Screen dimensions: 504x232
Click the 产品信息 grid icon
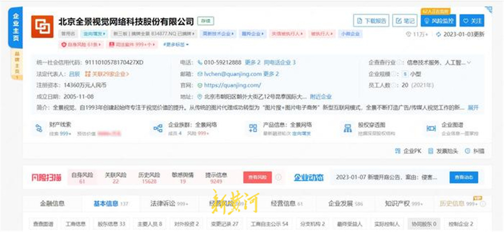[253, 128]
